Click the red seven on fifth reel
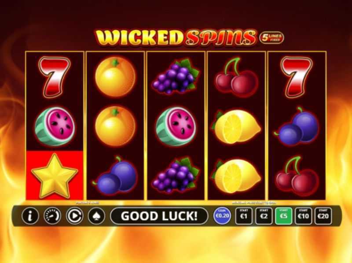352x263 pixels. point(297,77)
